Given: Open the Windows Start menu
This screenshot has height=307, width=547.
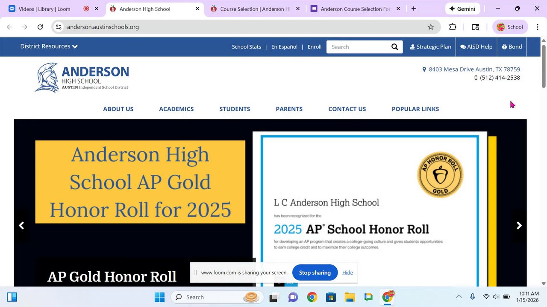Looking at the screenshot, I should click(159, 297).
